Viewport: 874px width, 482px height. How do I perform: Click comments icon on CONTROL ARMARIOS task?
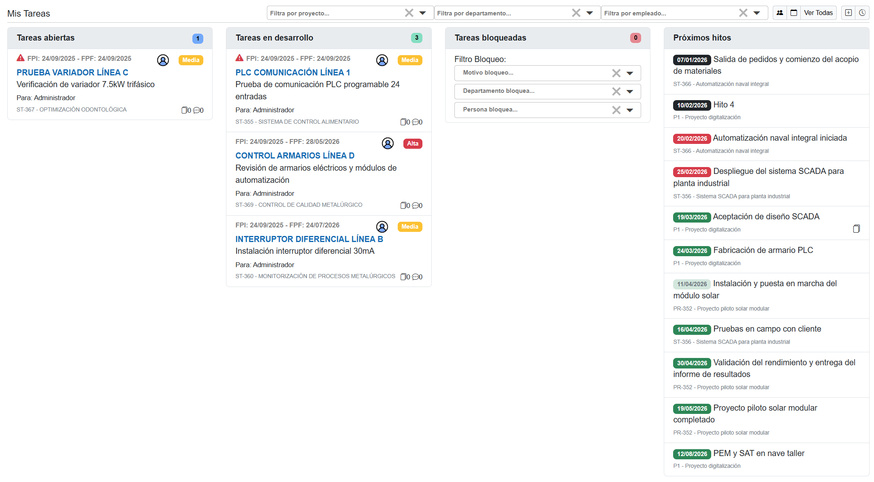(415, 206)
